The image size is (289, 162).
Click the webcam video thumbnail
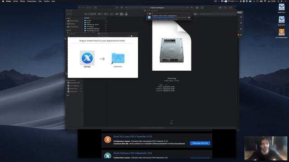(x=266, y=148)
